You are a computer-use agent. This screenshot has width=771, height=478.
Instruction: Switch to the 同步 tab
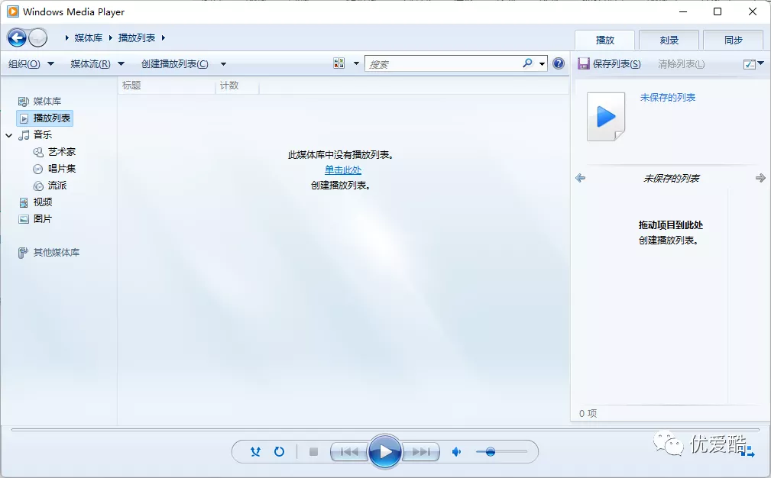(x=734, y=40)
